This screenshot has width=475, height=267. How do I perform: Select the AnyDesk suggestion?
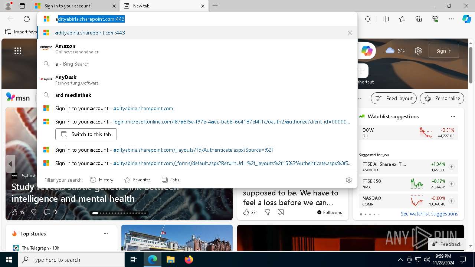(x=197, y=80)
